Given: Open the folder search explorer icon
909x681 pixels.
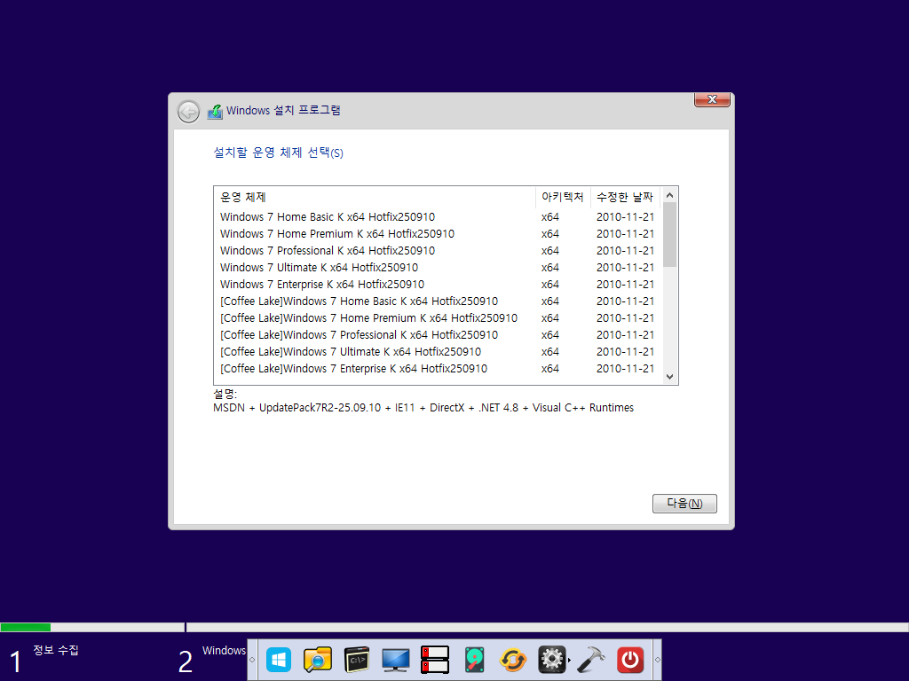Looking at the screenshot, I should pos(318,660).
